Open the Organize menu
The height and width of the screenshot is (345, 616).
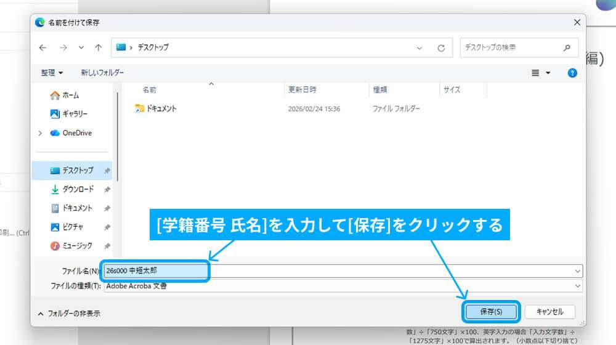[x=52, y=73]
